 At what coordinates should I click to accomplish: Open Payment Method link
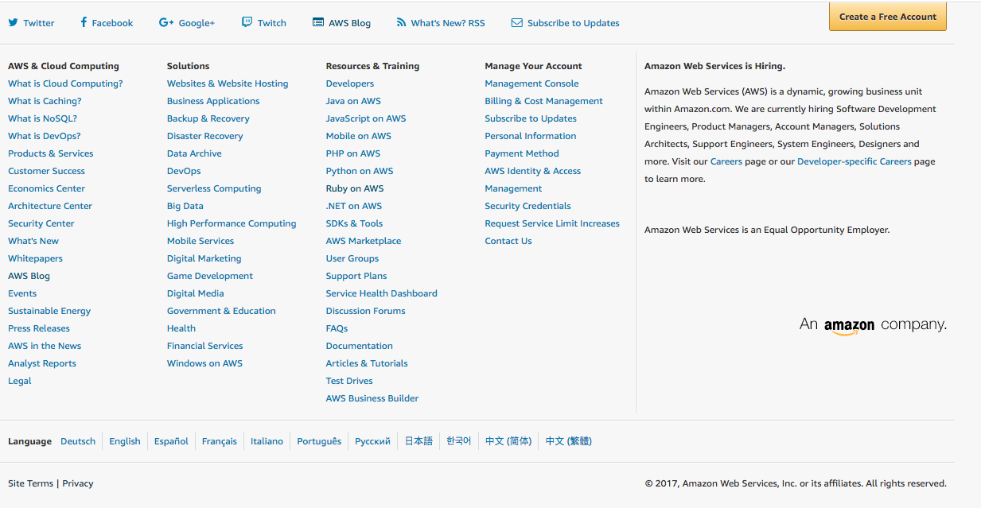(x=522, y=153)
